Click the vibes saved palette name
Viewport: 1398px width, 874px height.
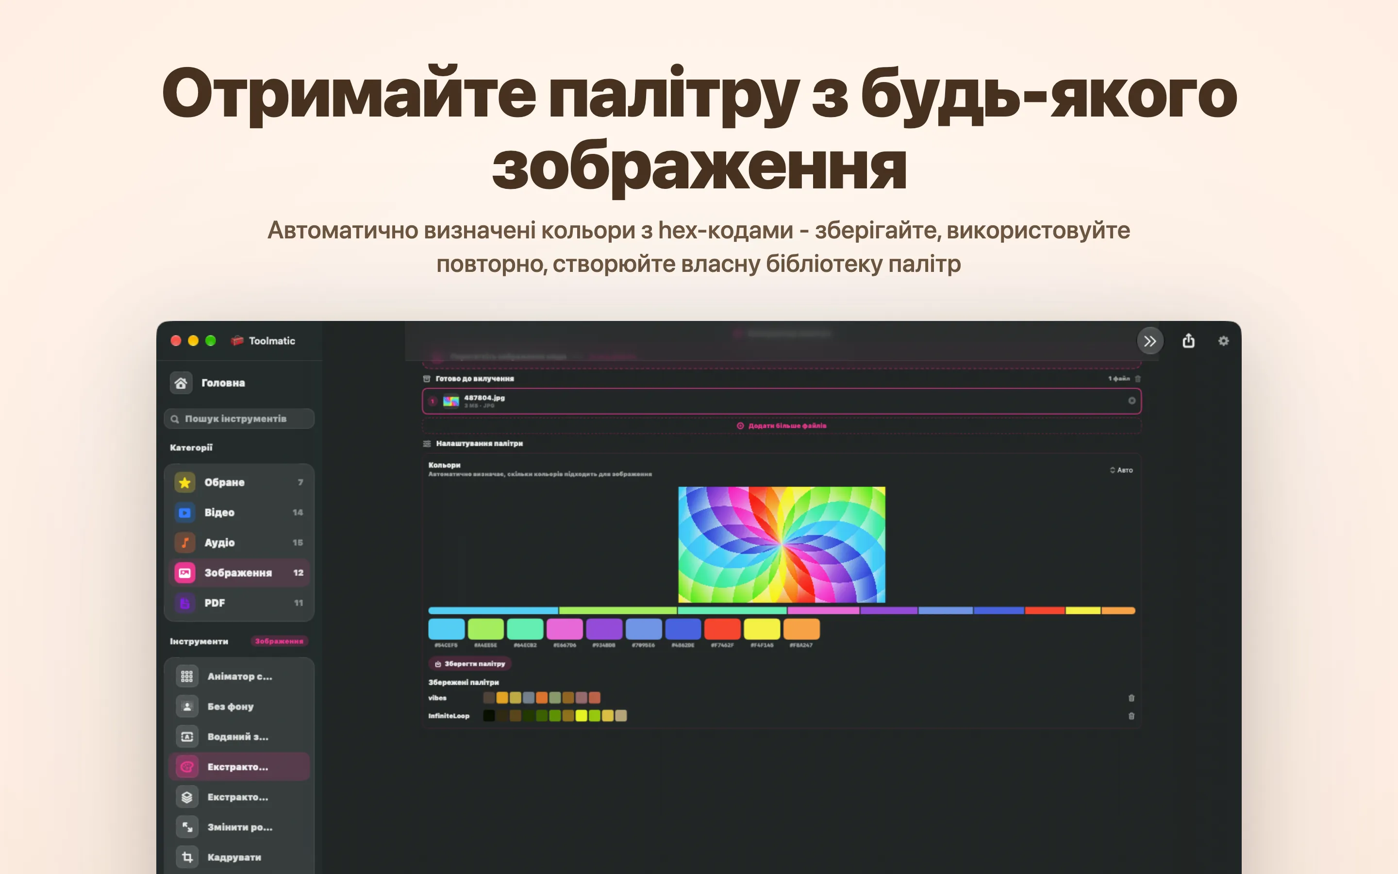coord(437,698)
